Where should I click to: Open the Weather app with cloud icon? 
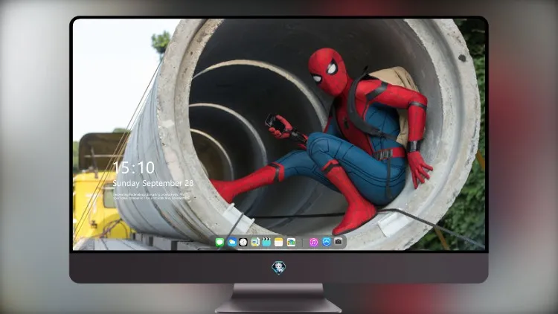232,243
